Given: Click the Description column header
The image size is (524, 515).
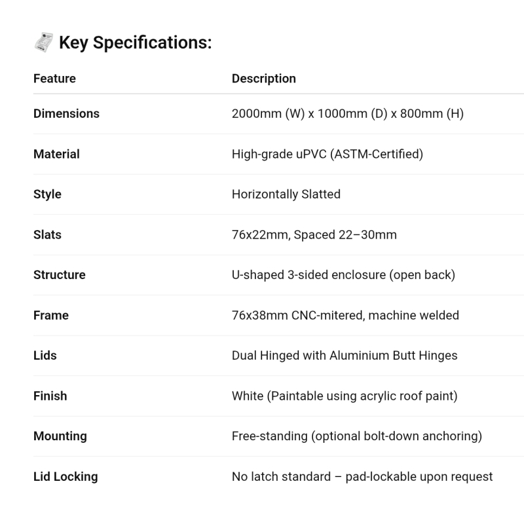Looking at the screenshot, I should 263,79.
